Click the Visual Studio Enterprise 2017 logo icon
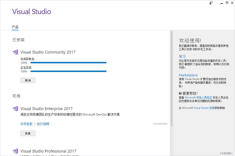 coord(15,109)
